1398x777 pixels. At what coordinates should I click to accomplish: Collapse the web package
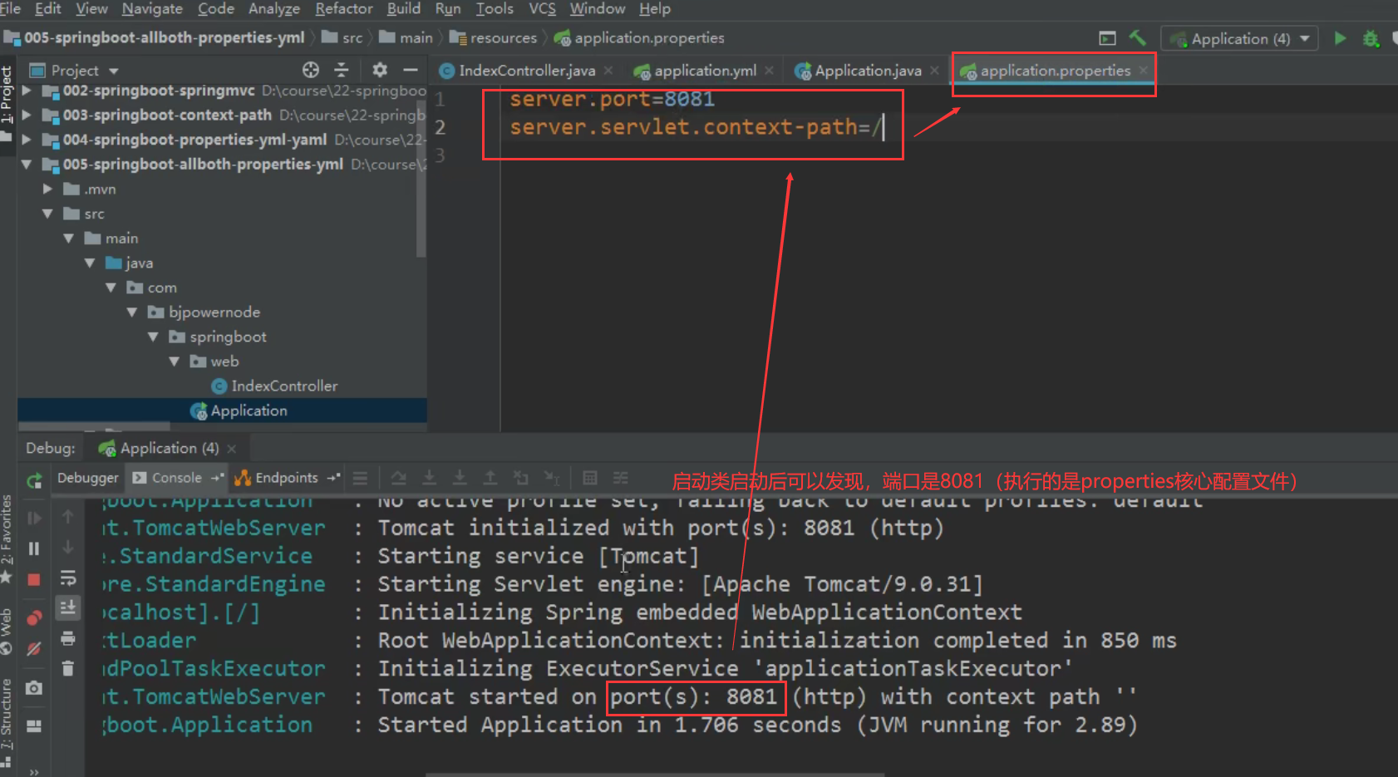pos(175,361)
